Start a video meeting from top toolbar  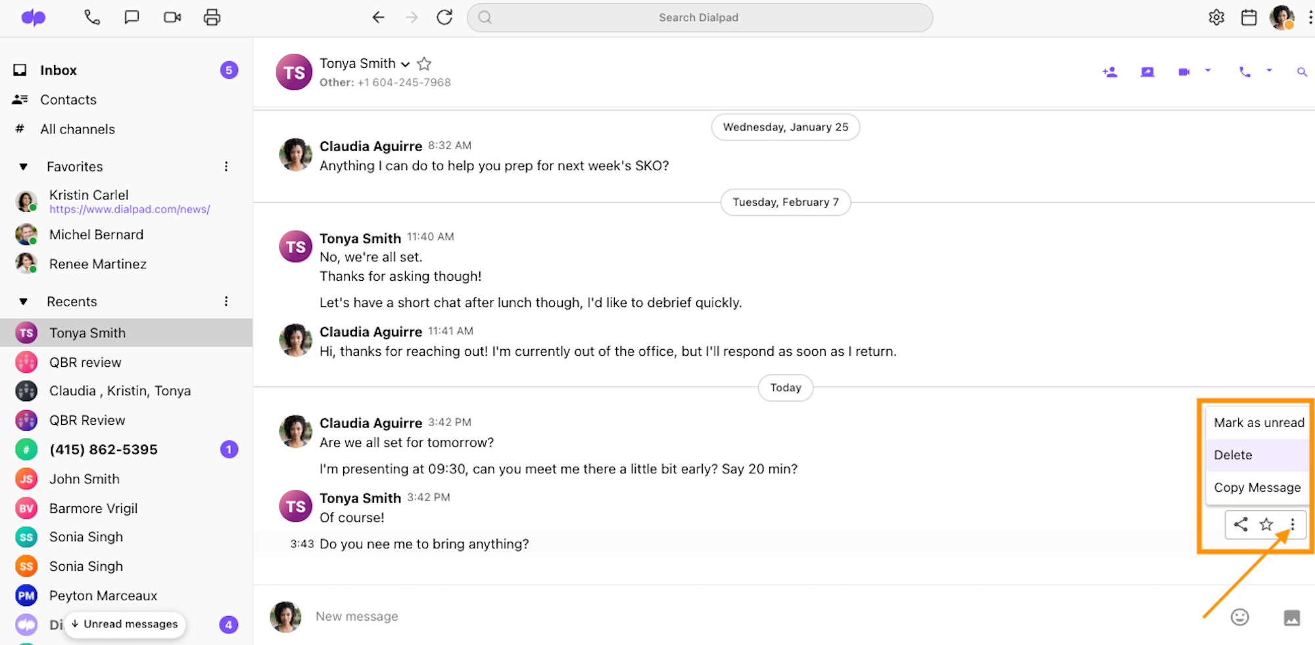point(172,18)
